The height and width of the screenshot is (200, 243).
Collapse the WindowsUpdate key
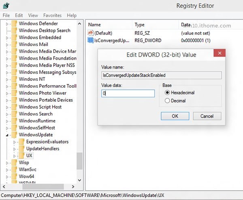7,135
